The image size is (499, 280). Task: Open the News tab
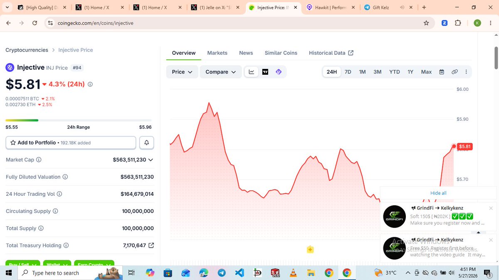click(x=246, y=53)
